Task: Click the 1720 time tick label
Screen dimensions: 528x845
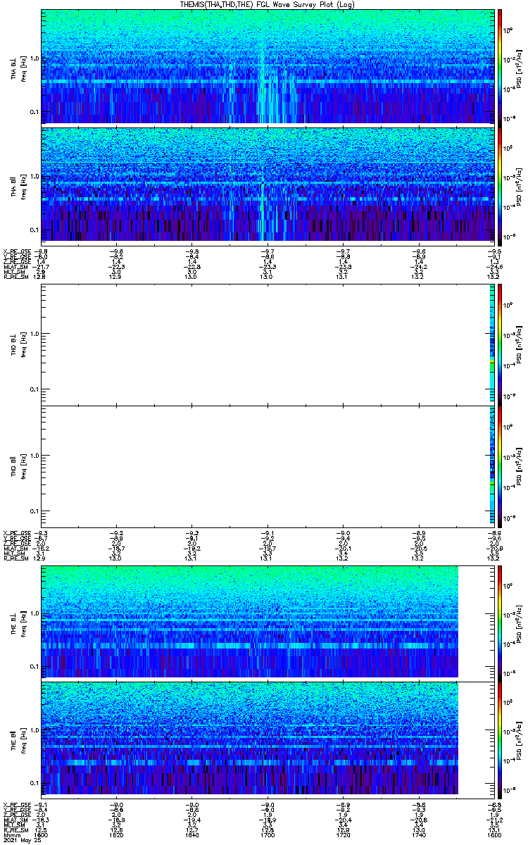Action: click(343, 835)
